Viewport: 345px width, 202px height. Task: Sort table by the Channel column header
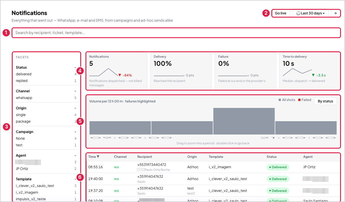pyautogui.click(x=120, y=157)
